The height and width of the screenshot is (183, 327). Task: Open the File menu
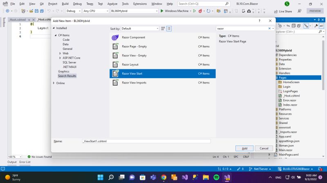(x=13, y=4)
